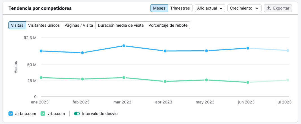Switch to the Visitantes únicos tab
Image resolution: width=301 pixels, height=124 pixels.
pyautogui.click(x=44, y=25)
